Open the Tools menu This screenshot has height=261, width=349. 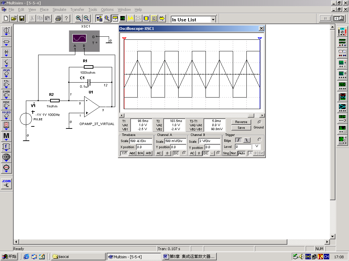pyautogui.click(x=93, y=10)
